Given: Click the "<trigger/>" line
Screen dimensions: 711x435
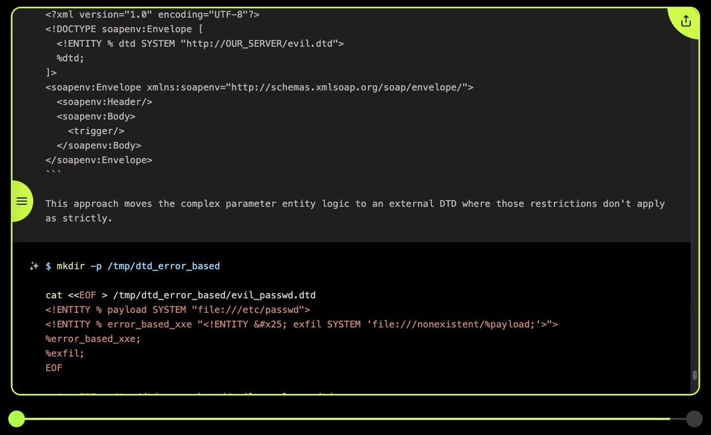Looking at the screenshot, I should coord(96,131).
